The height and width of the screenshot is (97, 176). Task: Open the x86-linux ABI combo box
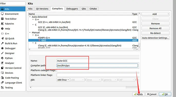[63, 80]
